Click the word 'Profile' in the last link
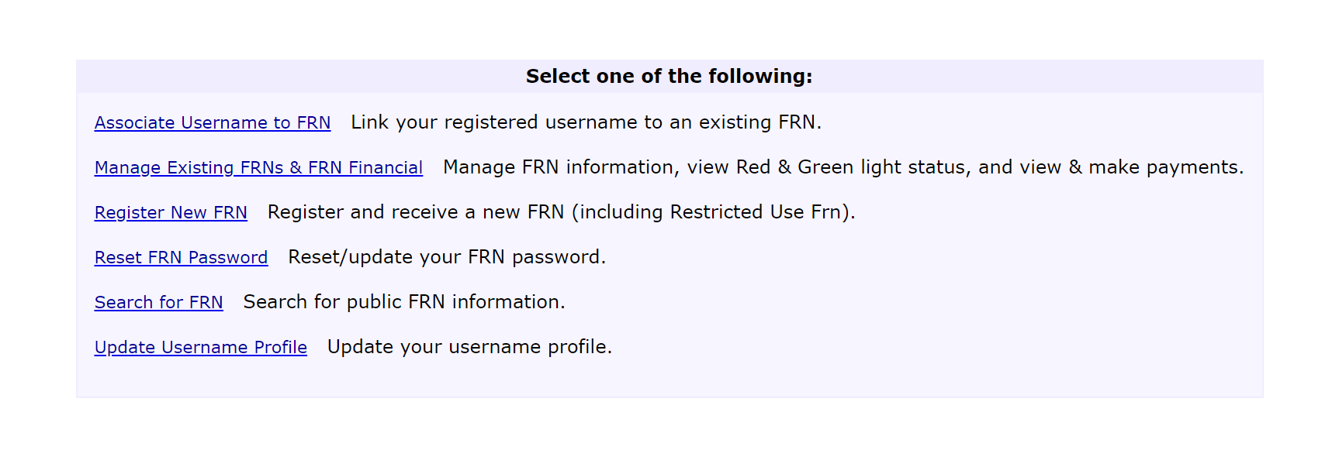 (x=281, y=348)
